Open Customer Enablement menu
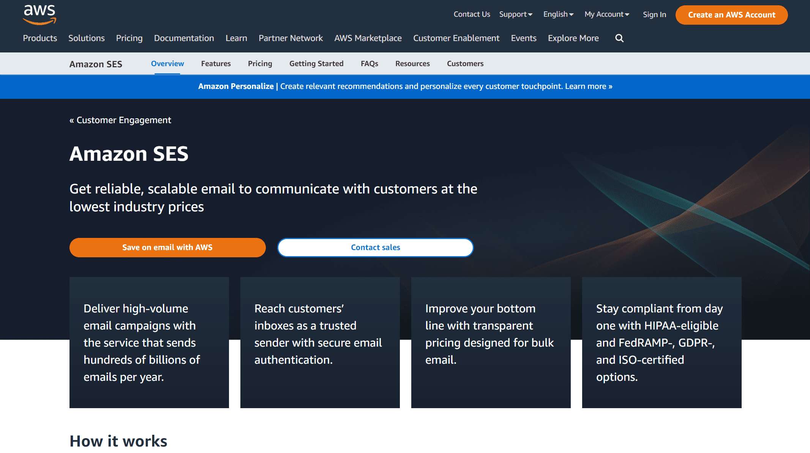This screenshot has height=453, width=810. click(456, 38)
